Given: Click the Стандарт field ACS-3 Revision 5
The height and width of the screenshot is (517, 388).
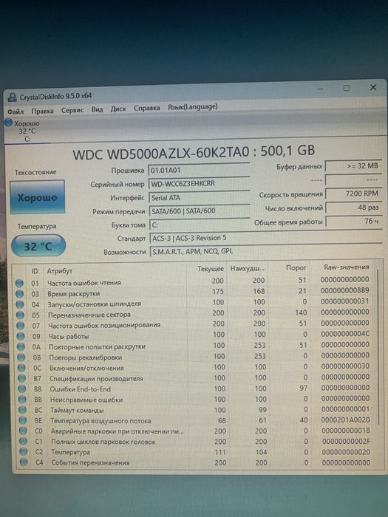Looking at the screenshot, I should click(266, 238).
